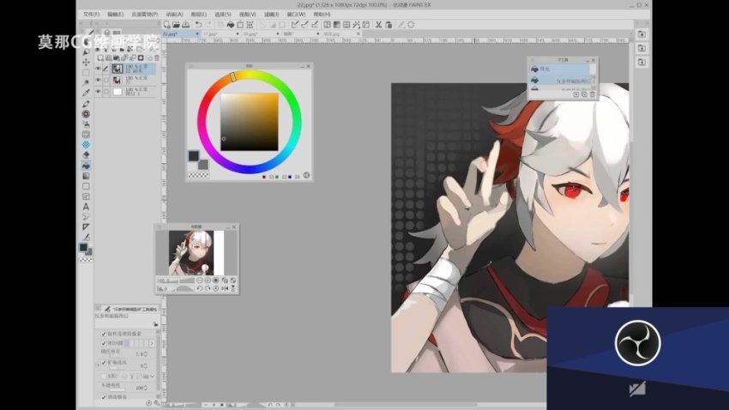Select the Move layer tool in tool palette
This screenshot has height=410, width=729.
(86, 63)
